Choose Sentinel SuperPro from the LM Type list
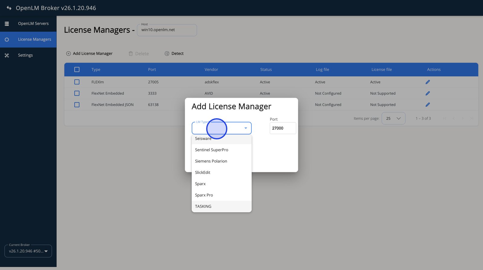This screenshot has height=270, width=483. 222,150
